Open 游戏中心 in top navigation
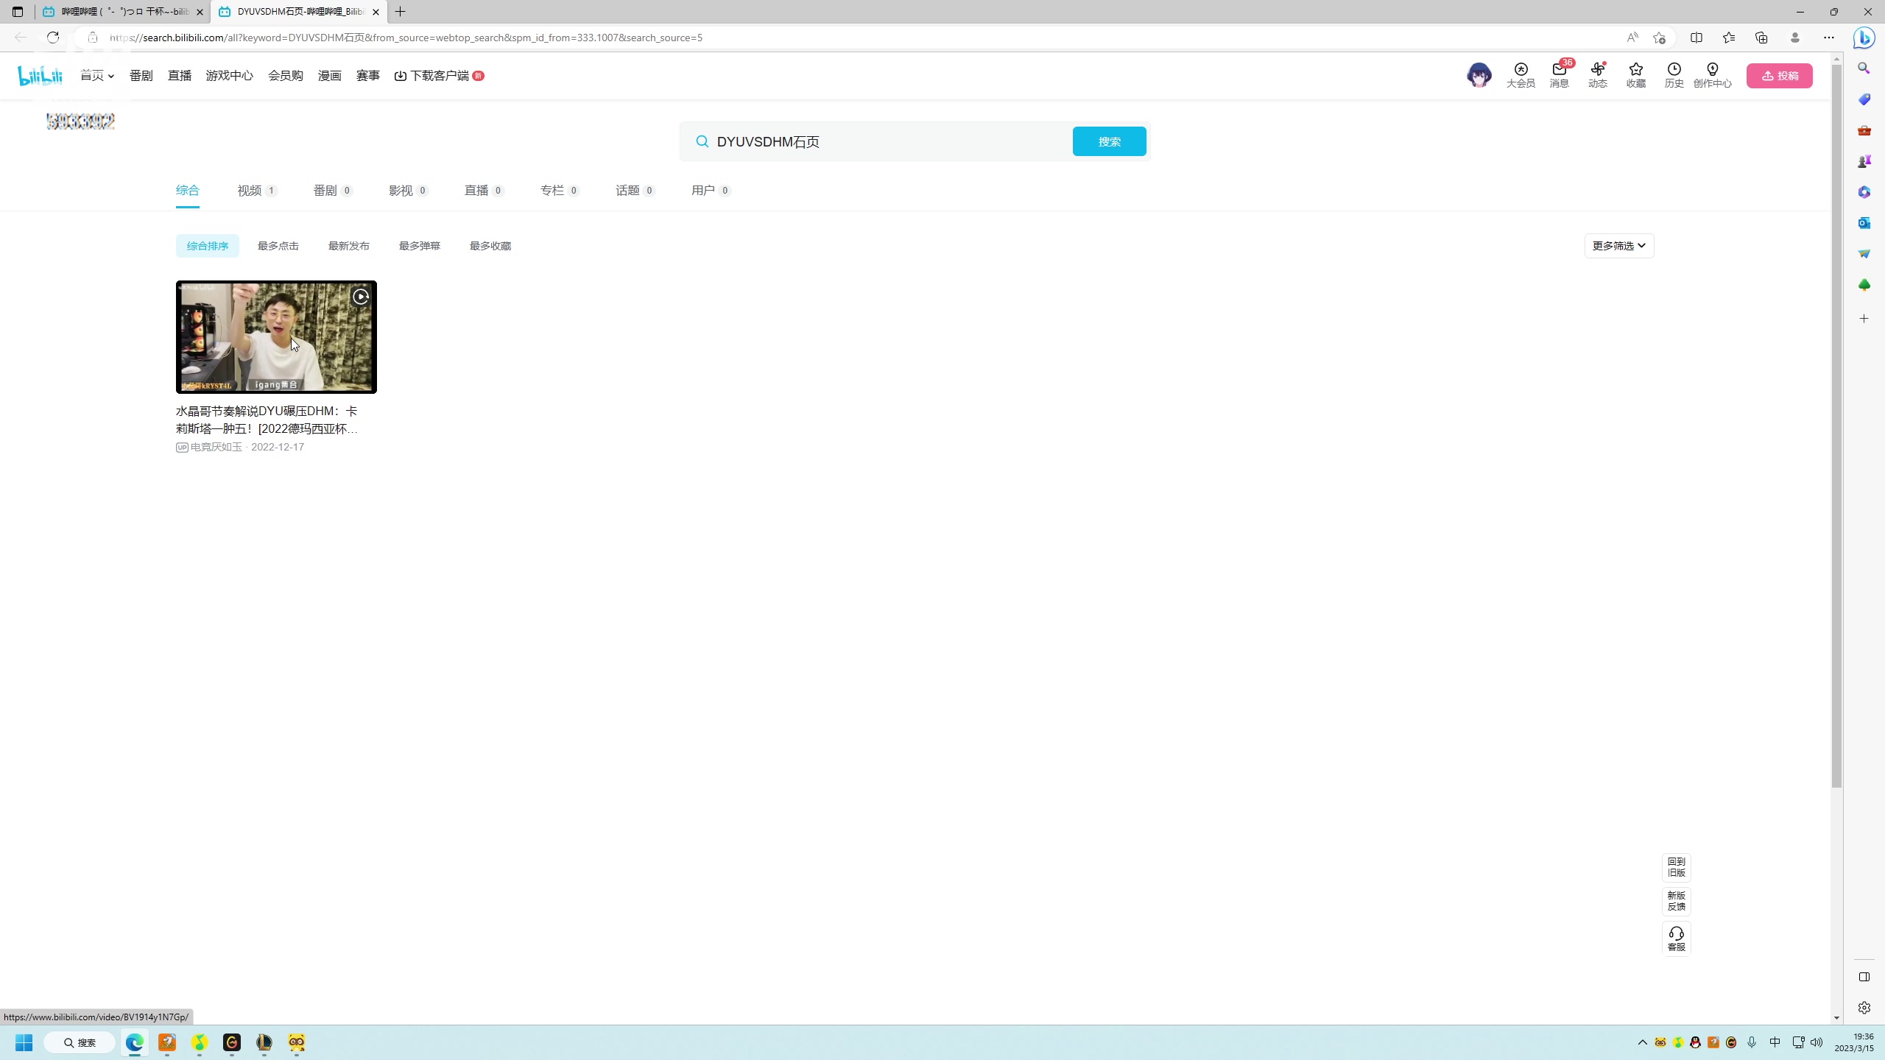1885x1060 pixels. 230,75
